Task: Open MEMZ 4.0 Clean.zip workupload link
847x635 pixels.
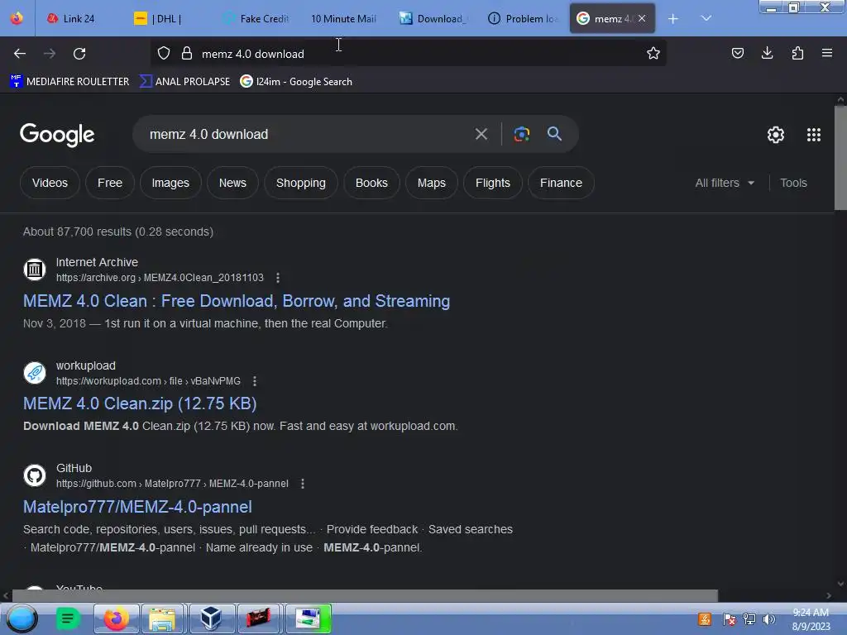Action: click(140, 403)
